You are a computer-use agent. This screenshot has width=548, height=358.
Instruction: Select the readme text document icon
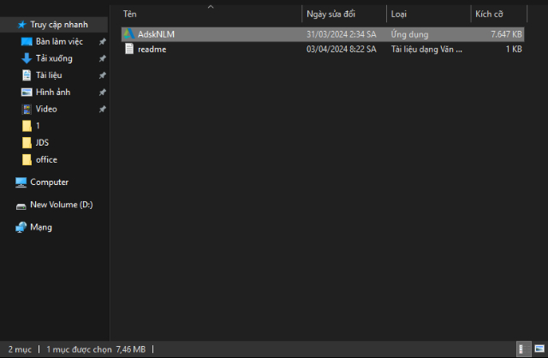pyautogui.click(x=129, y=49)
